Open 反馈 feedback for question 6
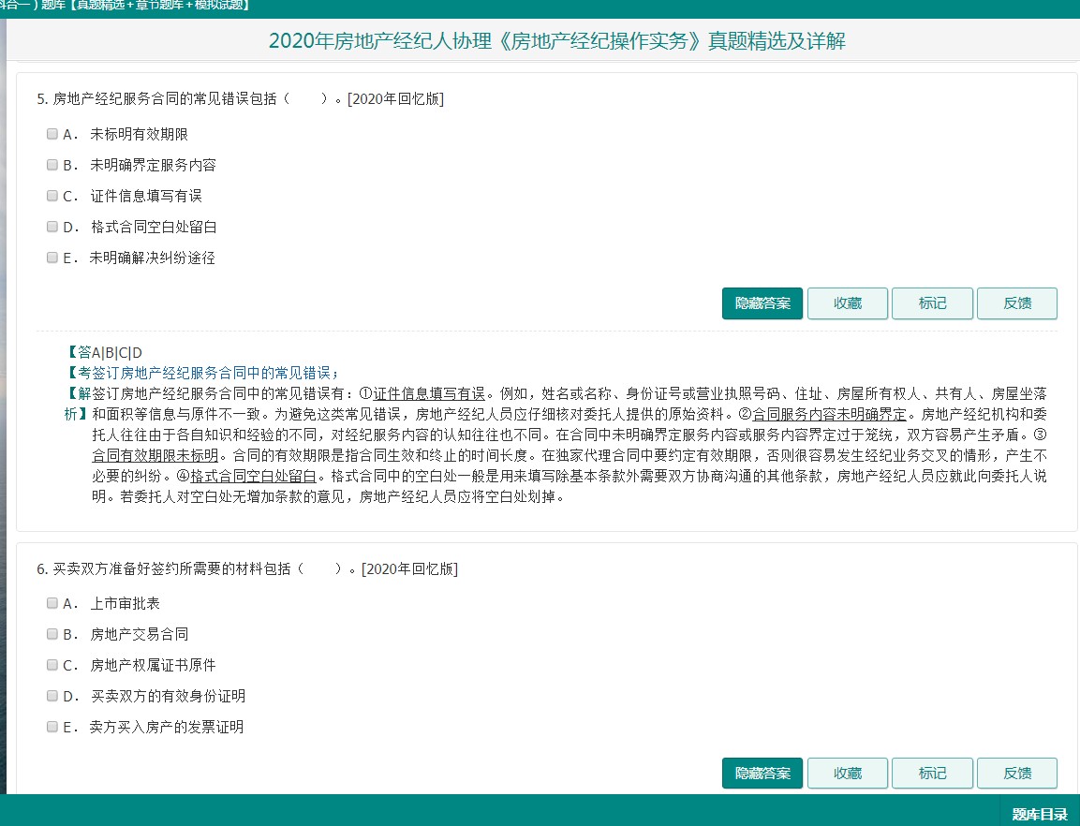 tap(1016, 774)
